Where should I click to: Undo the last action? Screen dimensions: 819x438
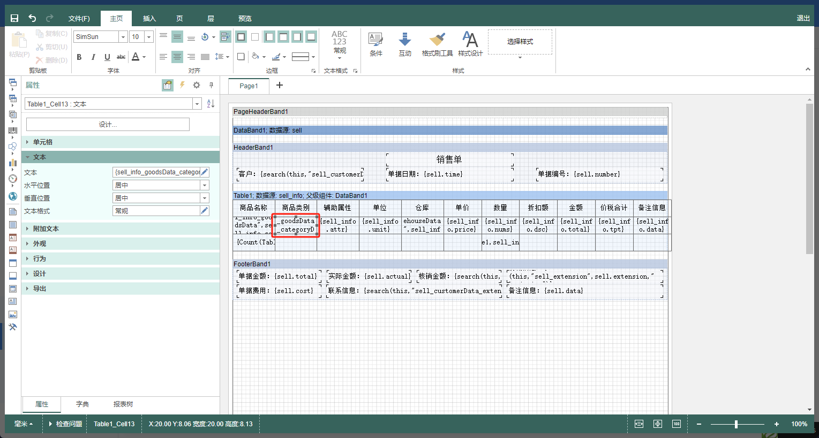coord(32,18)
